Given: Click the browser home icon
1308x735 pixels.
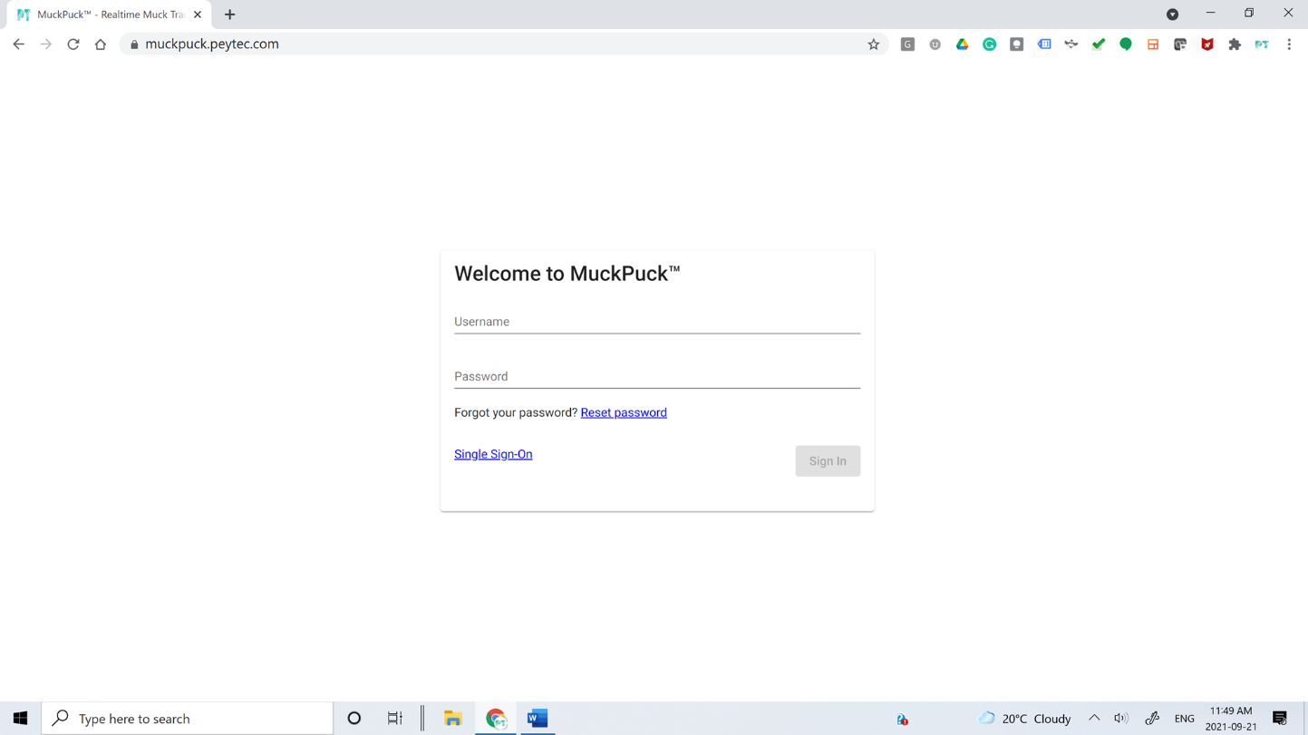Looking at the screenshot, I should [x=101, y=44].
